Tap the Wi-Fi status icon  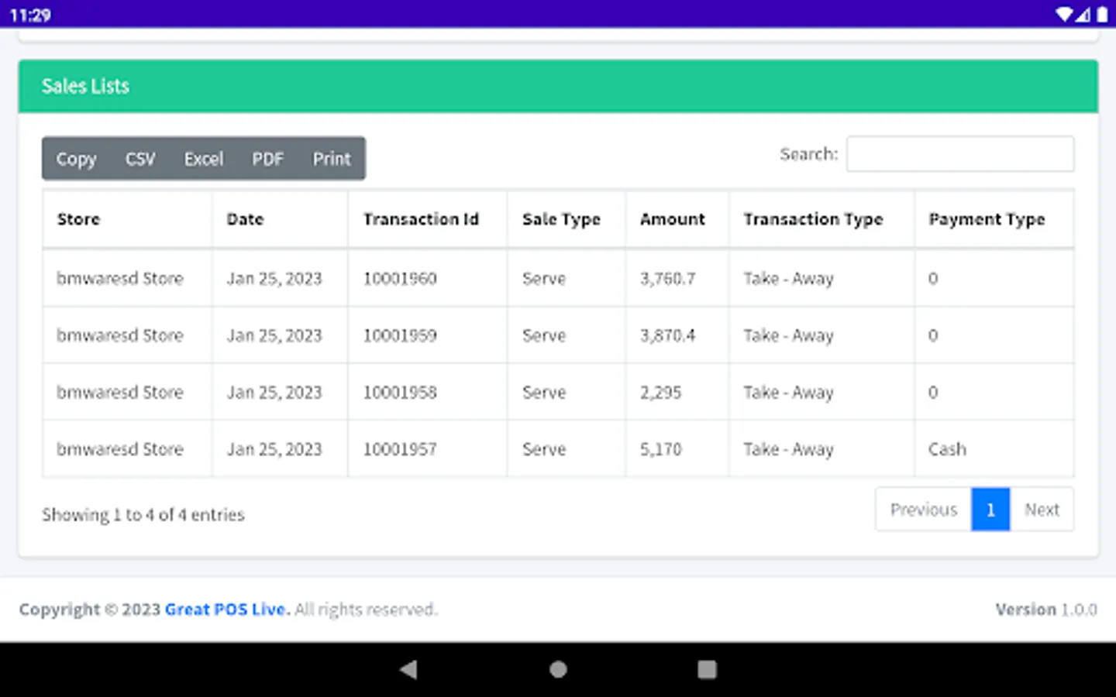(1064, 14)
